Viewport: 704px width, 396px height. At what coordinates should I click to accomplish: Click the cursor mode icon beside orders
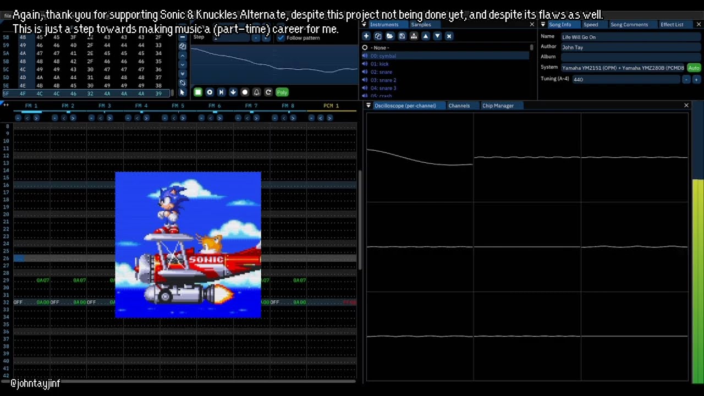(183, 92)
